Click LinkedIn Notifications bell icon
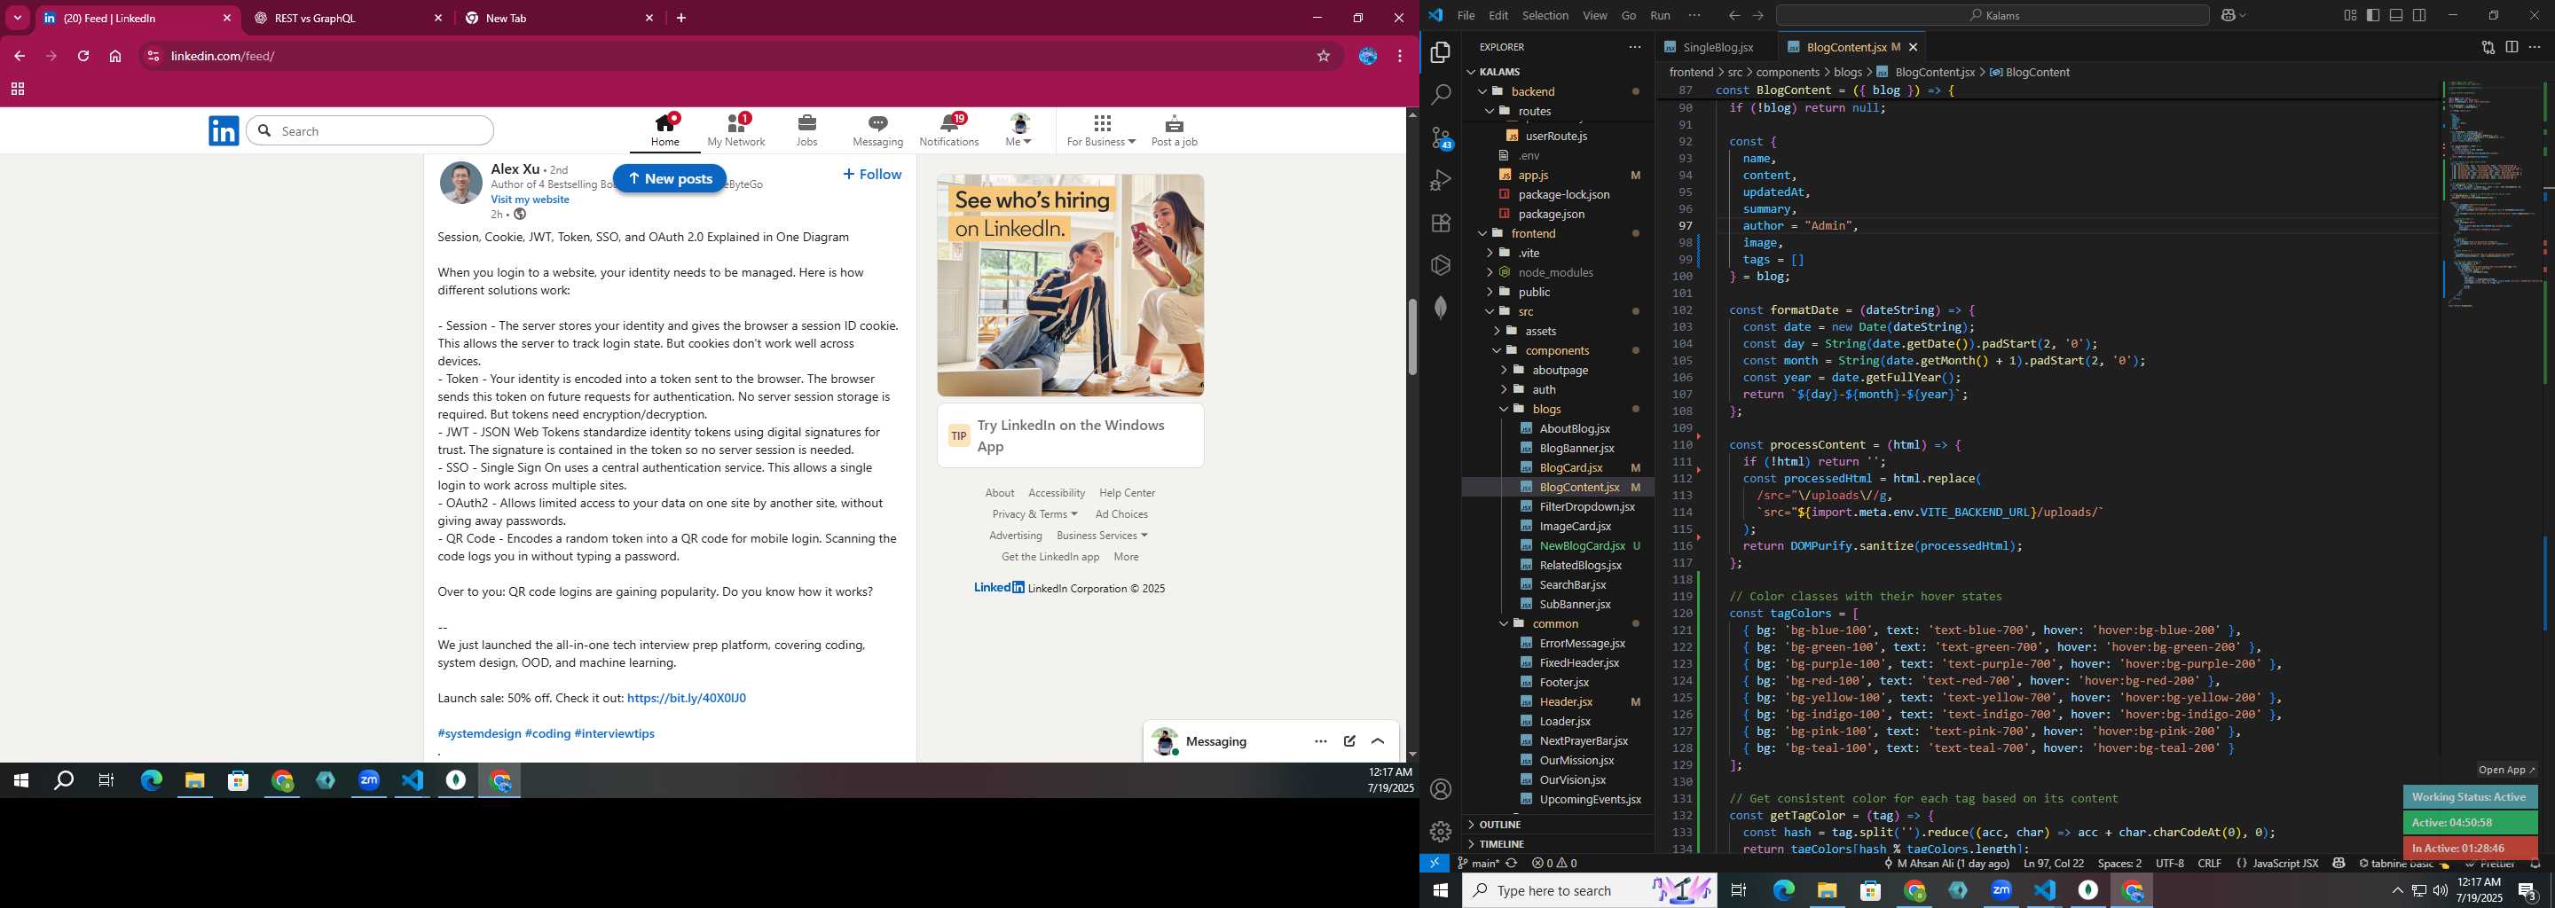The width and height of the screenshot is (2555, 908). [x=949, y=124]
